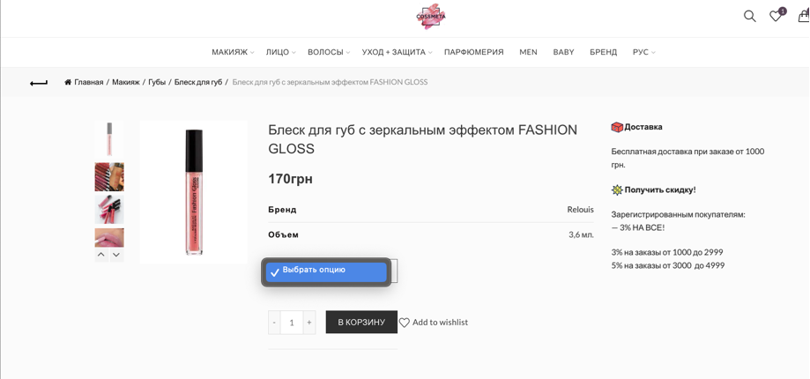Click the home icon beside Главная
Screen dimensions: 810x379
tap(68, 82)
